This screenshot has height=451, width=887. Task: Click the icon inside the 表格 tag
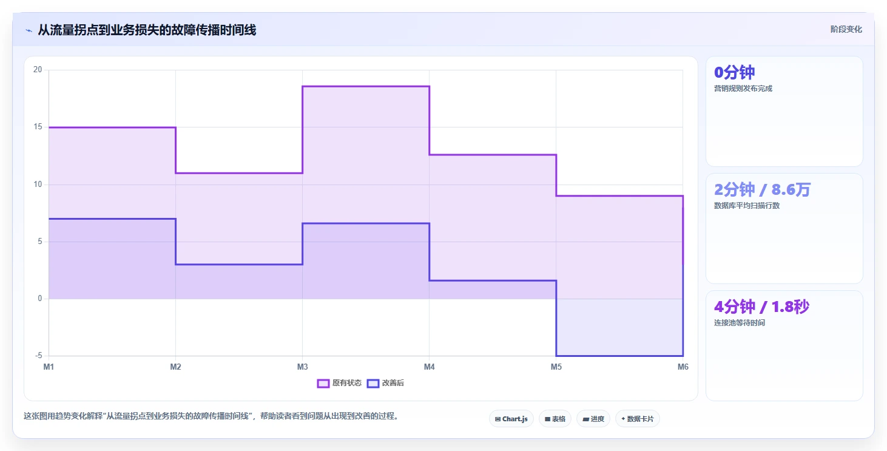[x=547, y=419]
